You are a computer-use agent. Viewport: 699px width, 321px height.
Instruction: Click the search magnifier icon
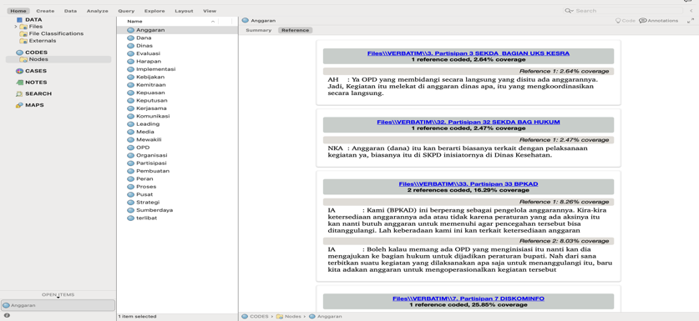[x=569, y=11]
